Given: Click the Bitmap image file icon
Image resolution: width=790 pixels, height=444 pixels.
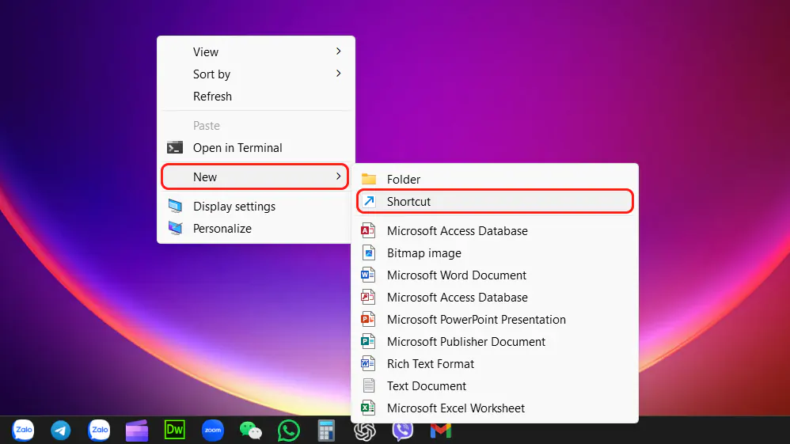Looking at the screenshot, I should [x=368, y=253].
